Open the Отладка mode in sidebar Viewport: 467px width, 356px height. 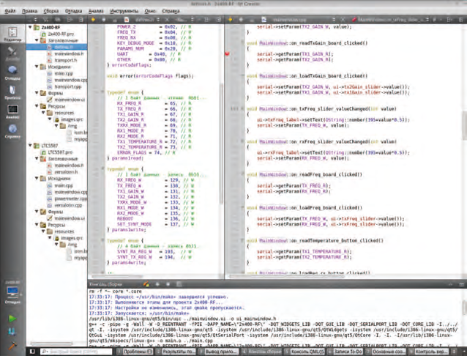click(12, 73)
